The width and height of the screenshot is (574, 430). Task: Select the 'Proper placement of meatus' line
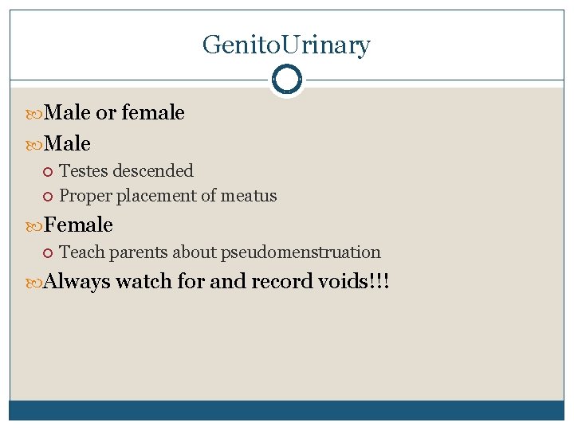click(168, 195)
